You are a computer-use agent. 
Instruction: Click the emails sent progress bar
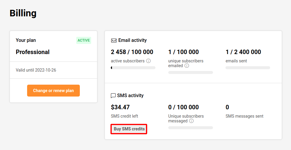coord(248,68)
